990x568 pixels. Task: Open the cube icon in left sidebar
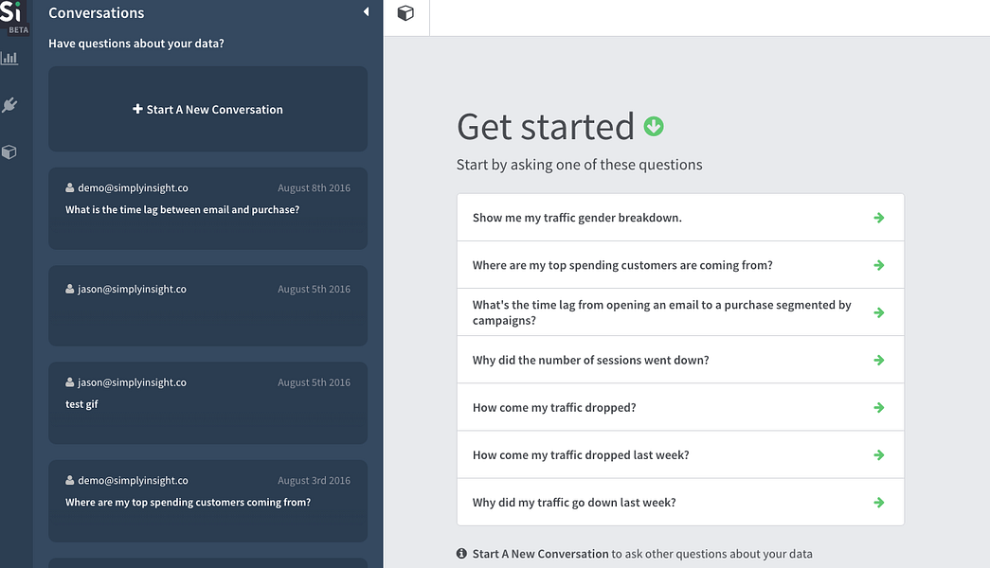pyautogui.click(x=9, y=152)
